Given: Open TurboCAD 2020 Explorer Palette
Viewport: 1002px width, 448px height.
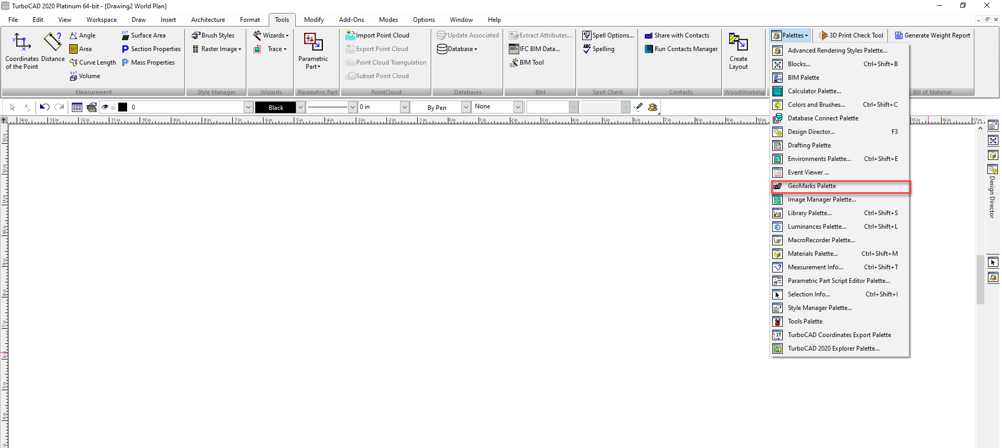Looking at the screenshot, I should (x=841, y=349).
